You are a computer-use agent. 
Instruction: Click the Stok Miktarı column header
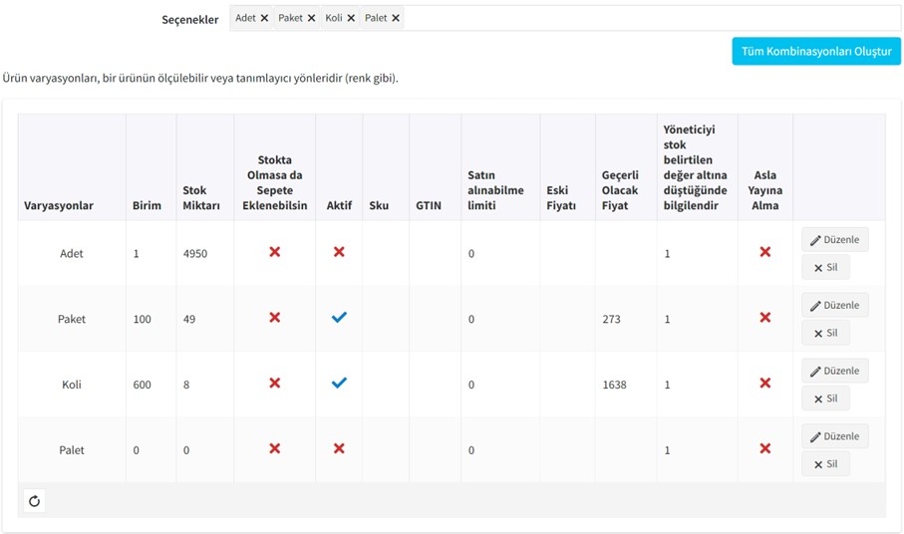pos(201,197)
